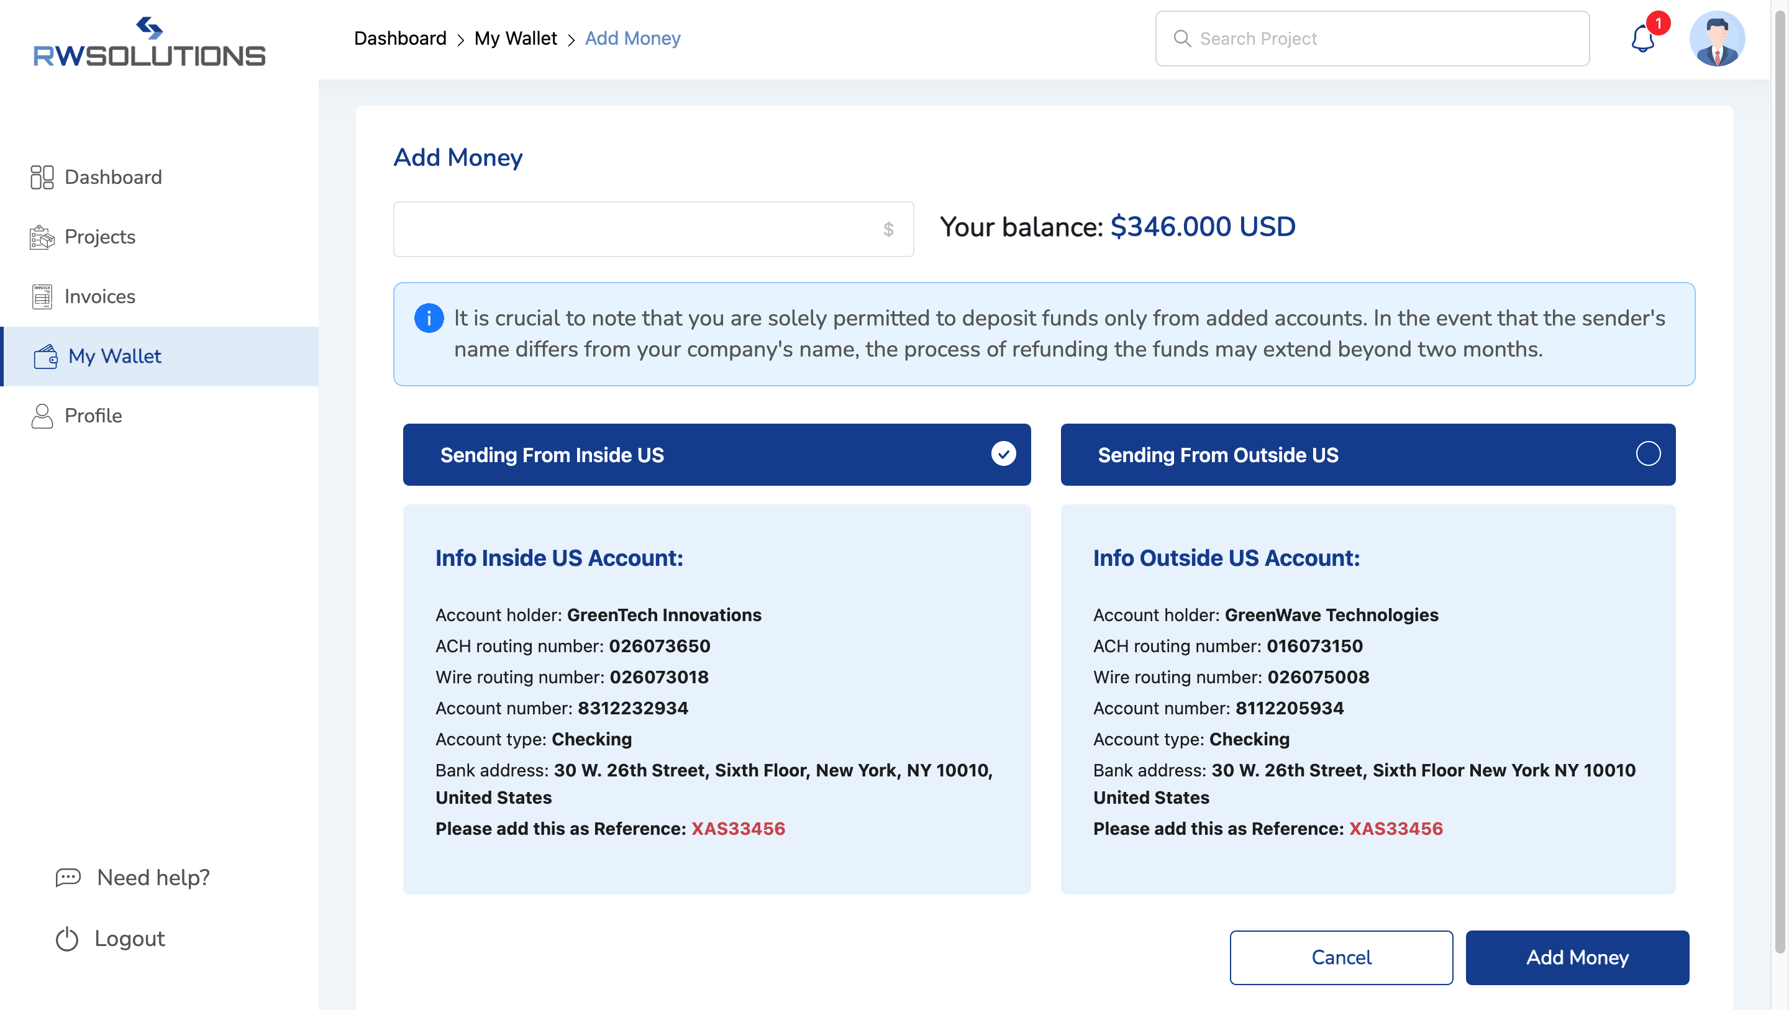Go to Dashboard breadcrumb link

400,39
